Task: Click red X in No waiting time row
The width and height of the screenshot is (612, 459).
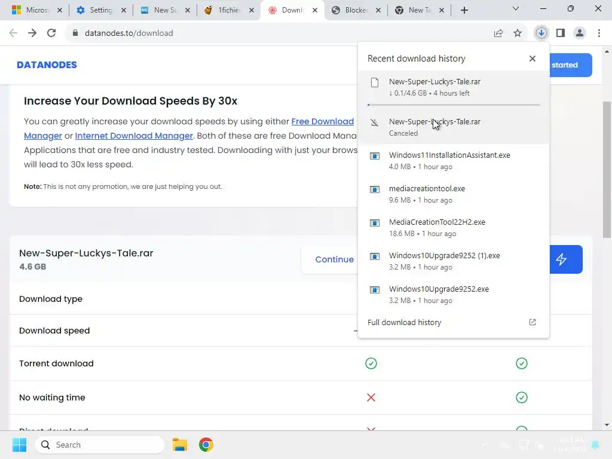Action: (x=371, y=397)
